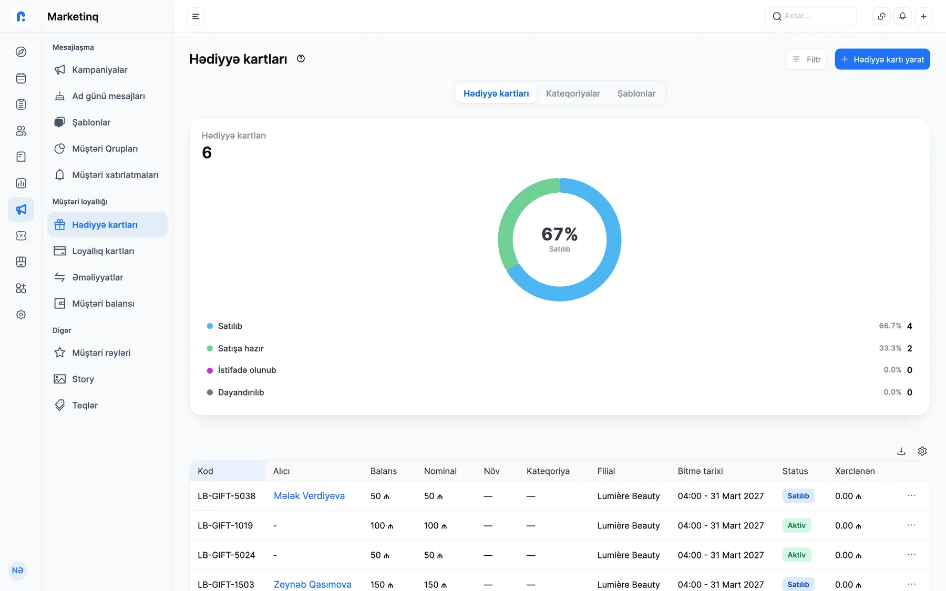Click the NƏ user avatar
Screen dimensions: 946x591
(18, 571)
